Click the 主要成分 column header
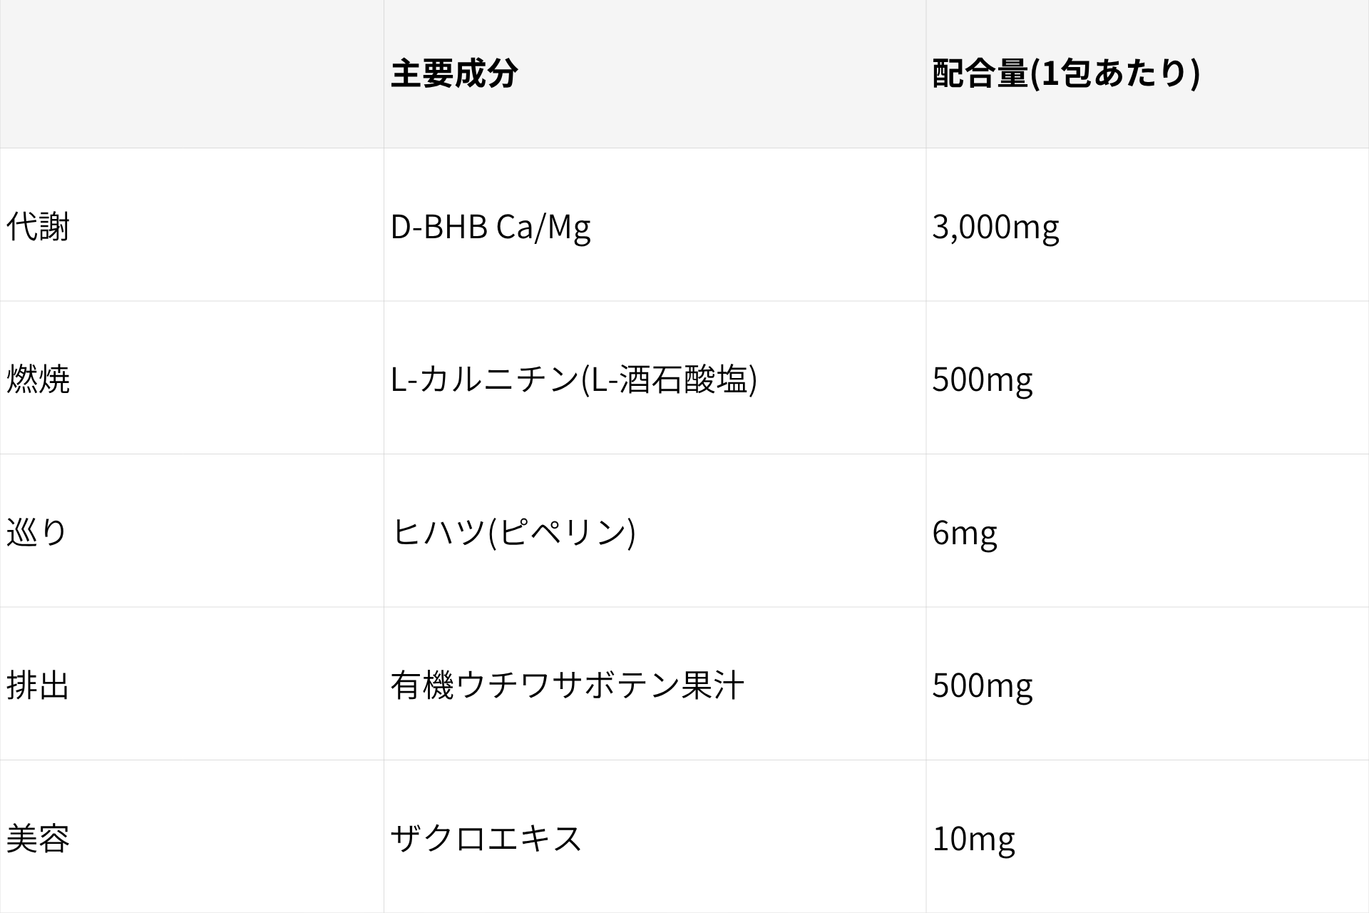The width and height of the screenshot is (1369, 913). [655, 74]
